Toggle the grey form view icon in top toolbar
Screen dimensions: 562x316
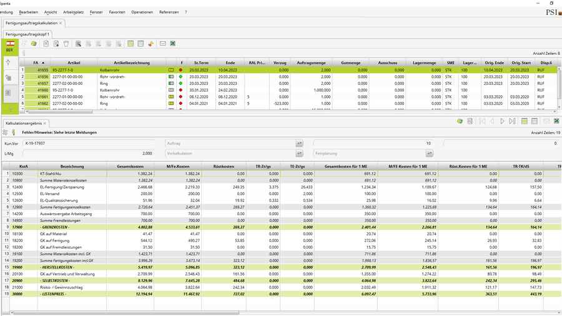(140, 44)
